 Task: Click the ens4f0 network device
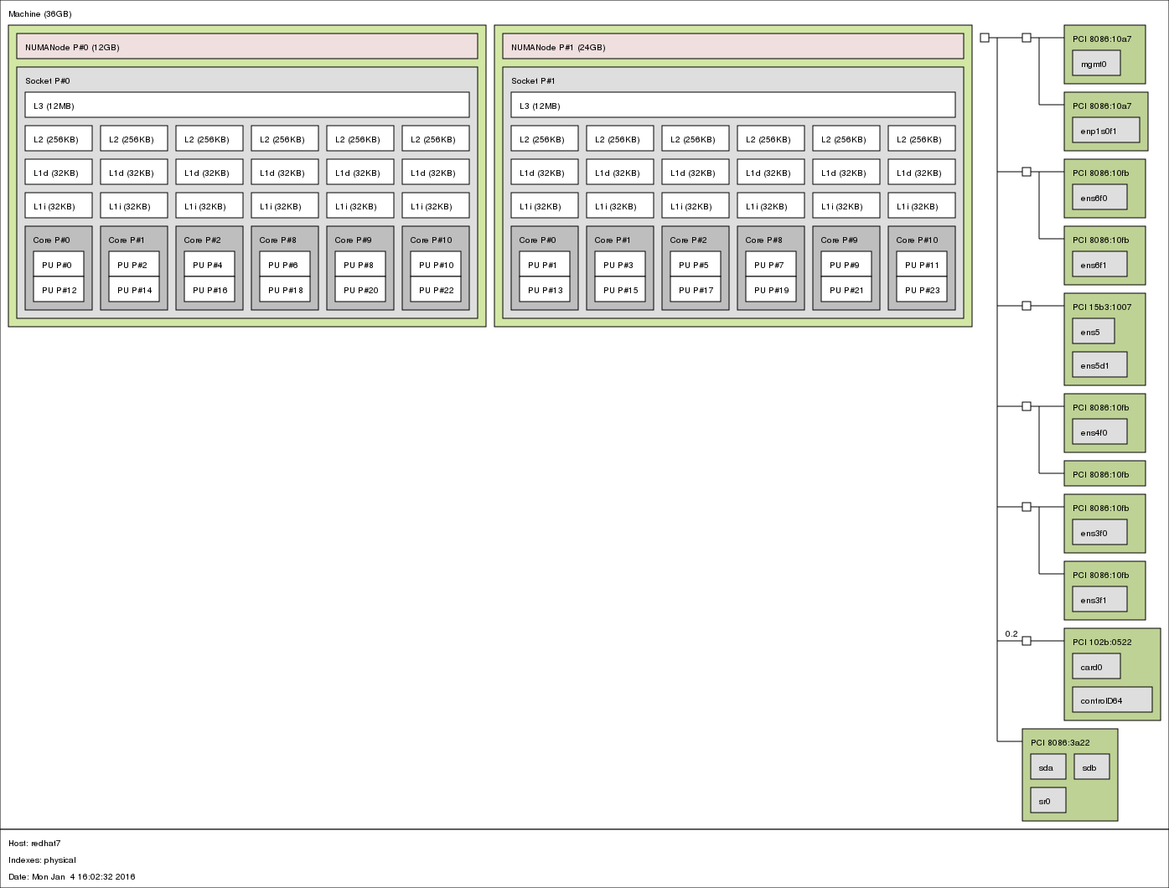click(x=1099, y=432)
